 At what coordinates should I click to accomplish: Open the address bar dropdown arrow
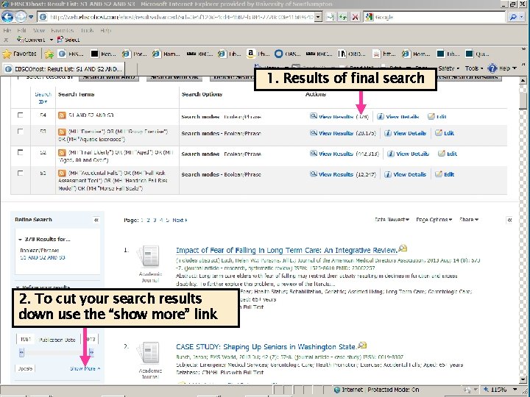click(319, 17)
